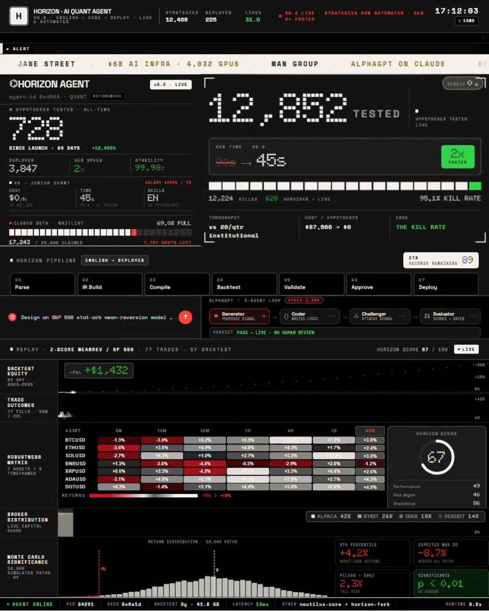Click the 4H timeframe column header
Image resolution: width=489 pixels, height=611 pixels.
click(291, 431)
